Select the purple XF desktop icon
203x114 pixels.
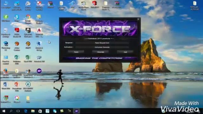[x=39, y=72]
